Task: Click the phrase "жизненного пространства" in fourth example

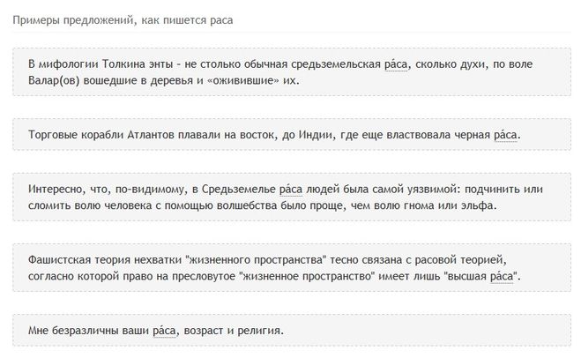Action: click(x=256, y=260)
